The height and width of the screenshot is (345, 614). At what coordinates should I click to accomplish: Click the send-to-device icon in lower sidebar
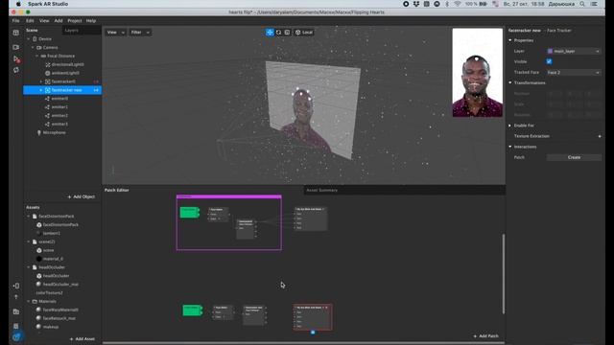[15, 286]
